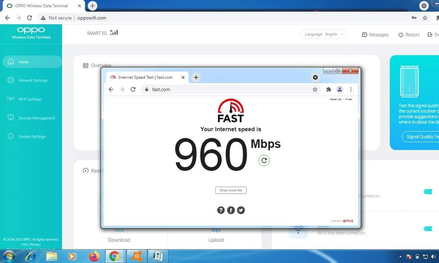Click the Privacy link on Fast.com
439x263 pixels.
tap(349, 99)
